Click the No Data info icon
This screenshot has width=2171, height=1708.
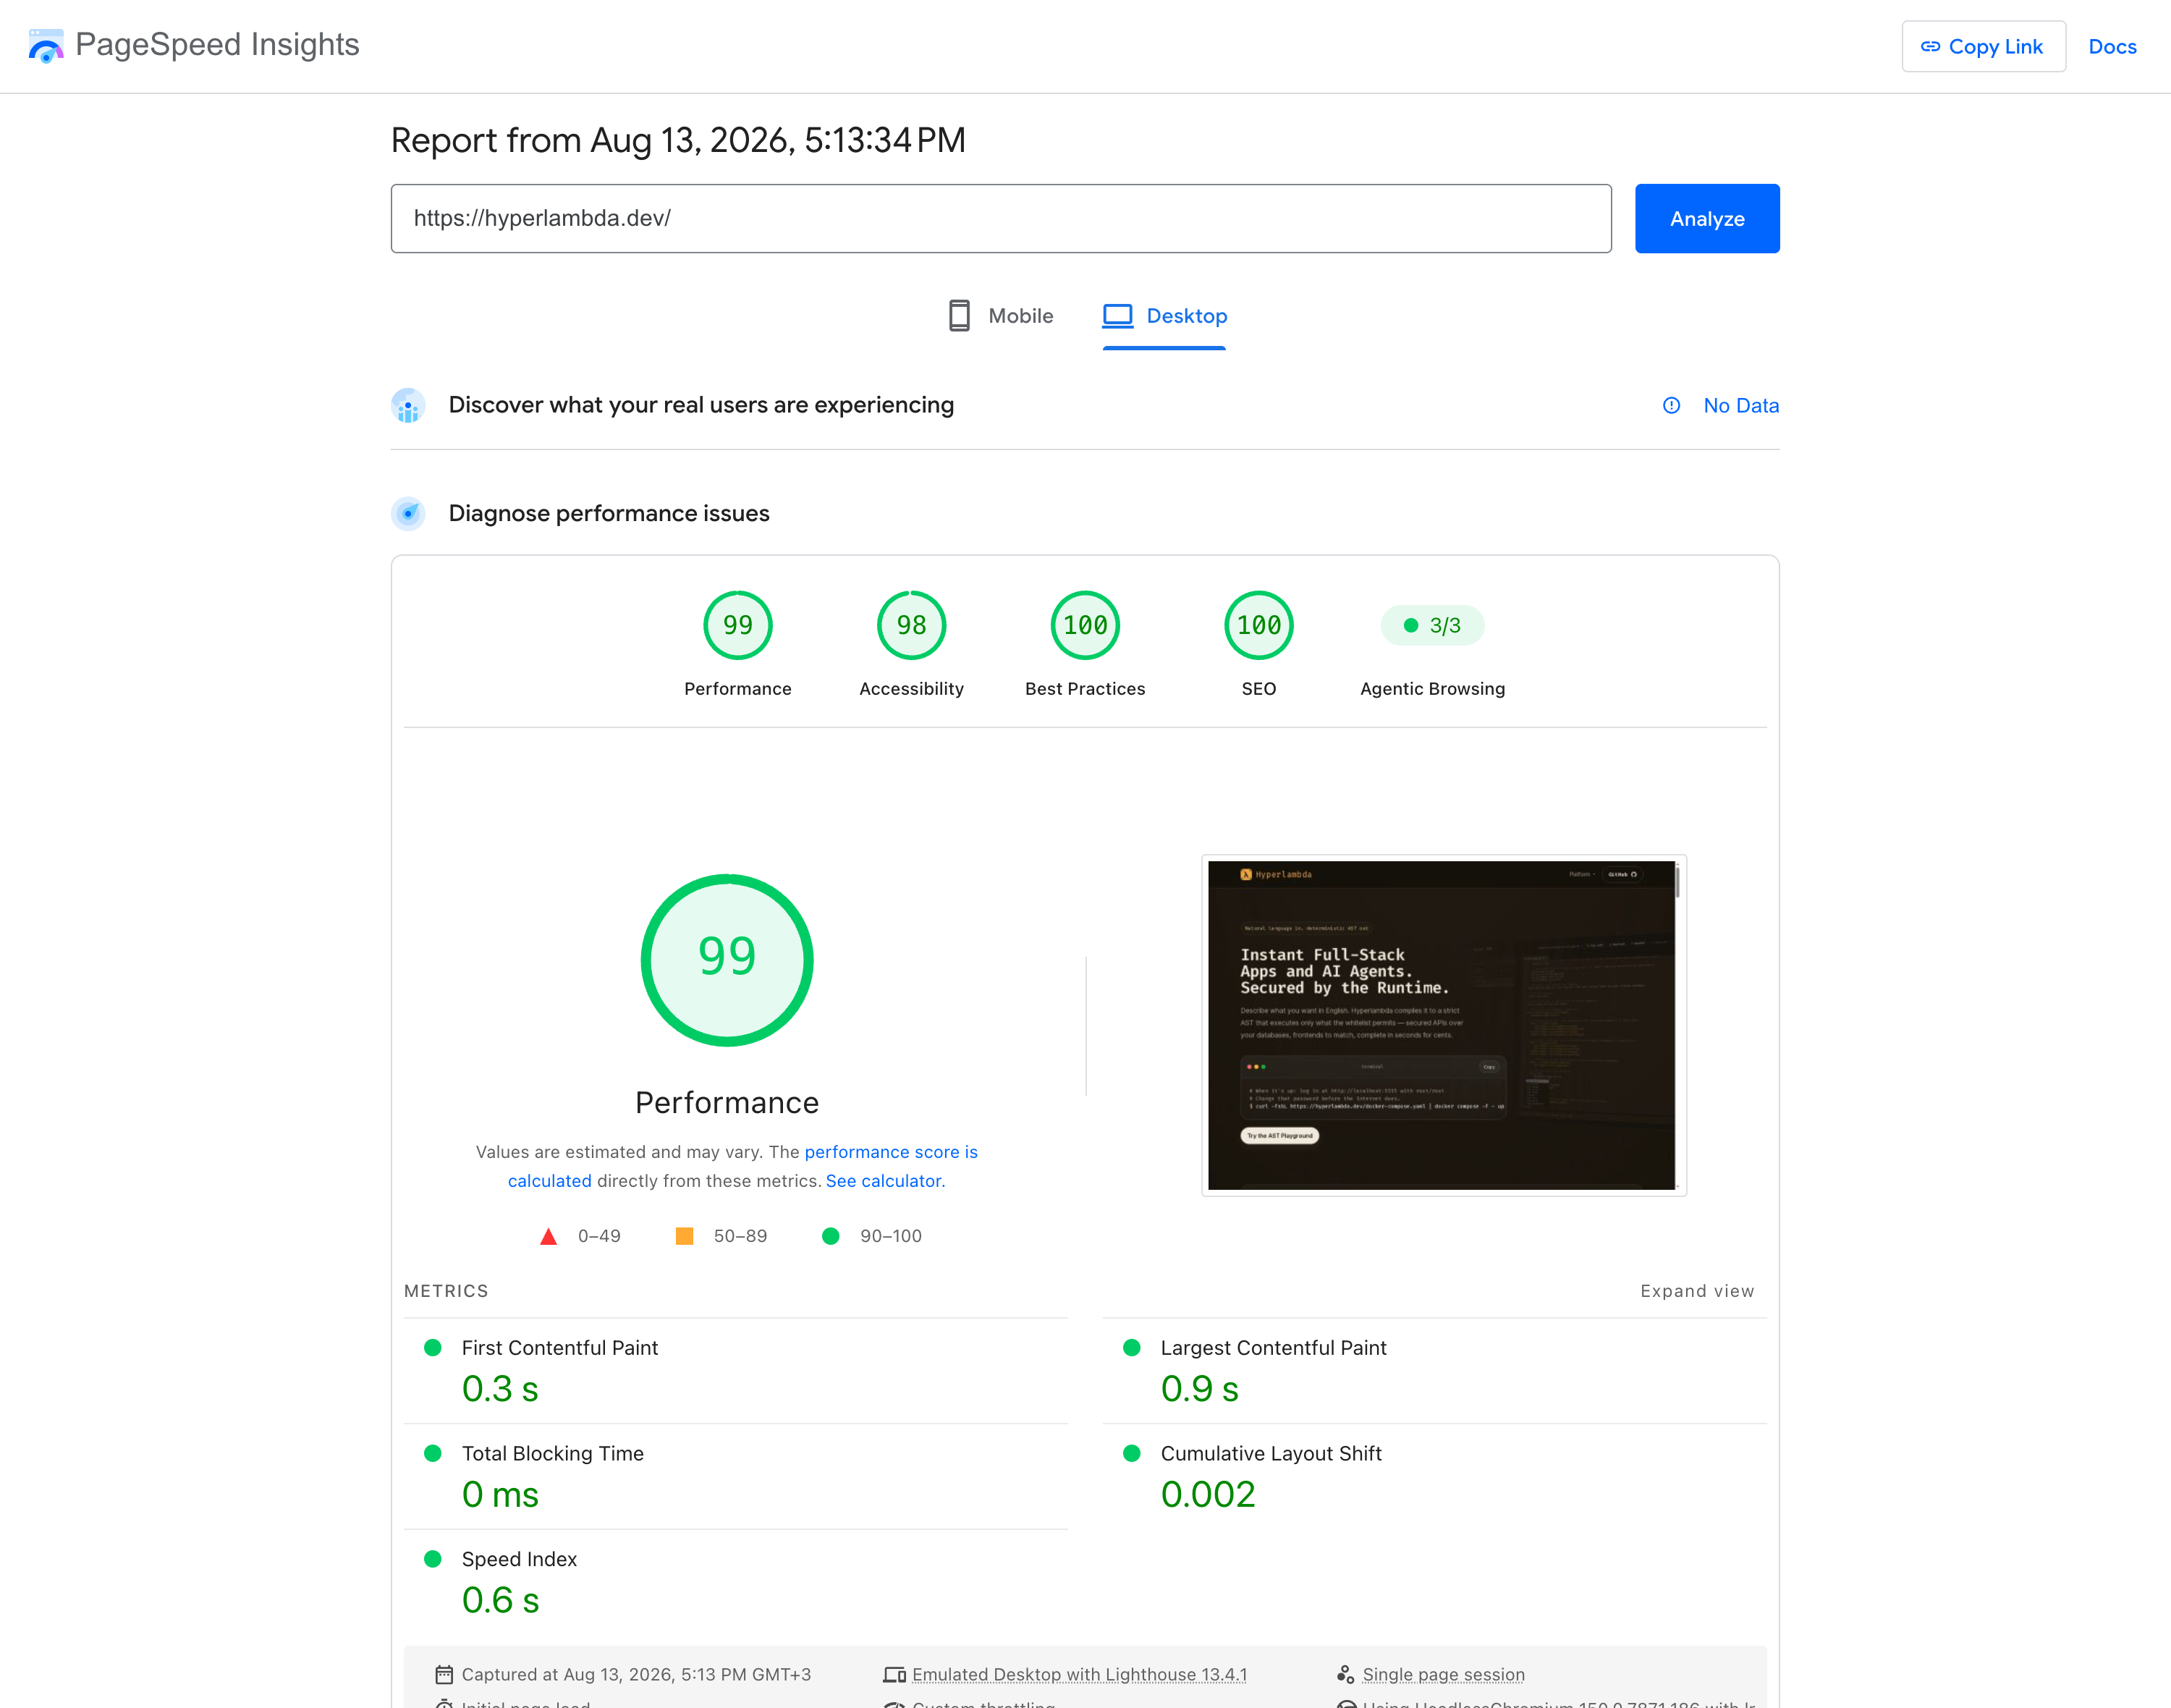1671,405
